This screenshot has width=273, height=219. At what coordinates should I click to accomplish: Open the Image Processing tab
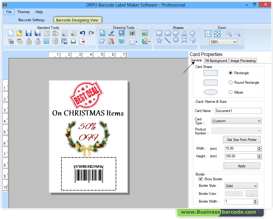pyautogui.click(x=243, y=60)
